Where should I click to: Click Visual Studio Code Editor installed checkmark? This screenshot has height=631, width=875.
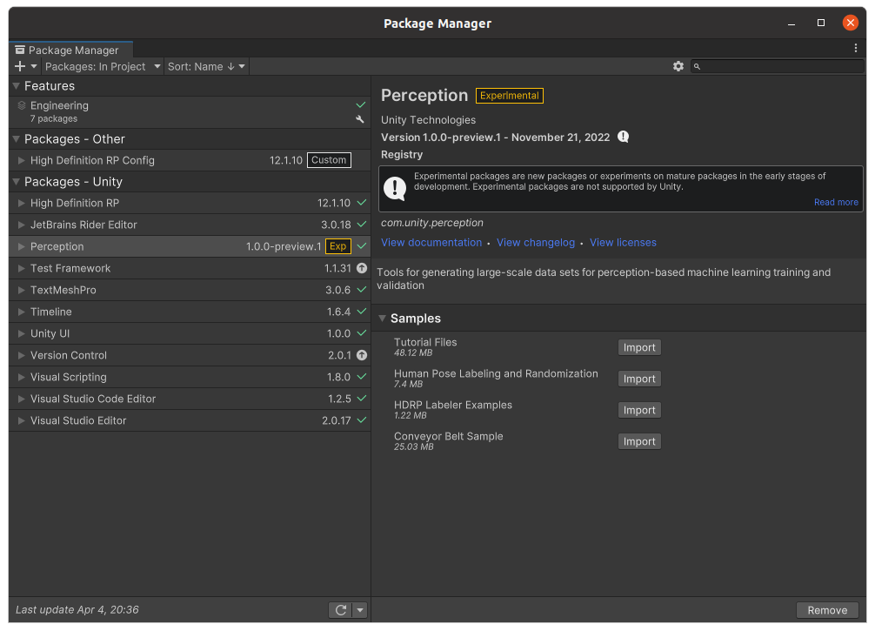[362, 399]
